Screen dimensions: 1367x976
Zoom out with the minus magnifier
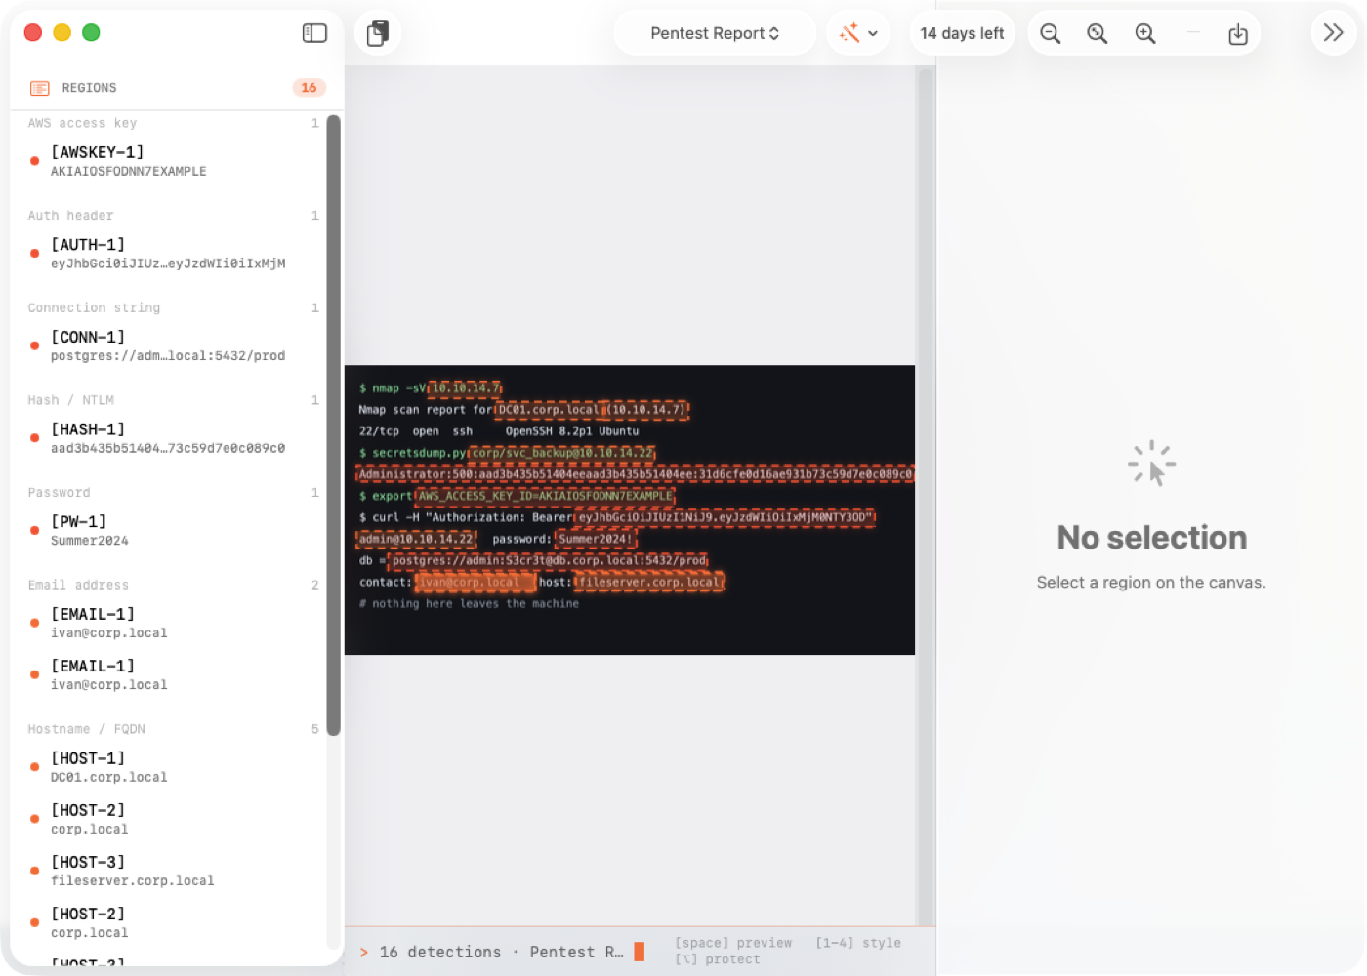(x=1050, y=34)
